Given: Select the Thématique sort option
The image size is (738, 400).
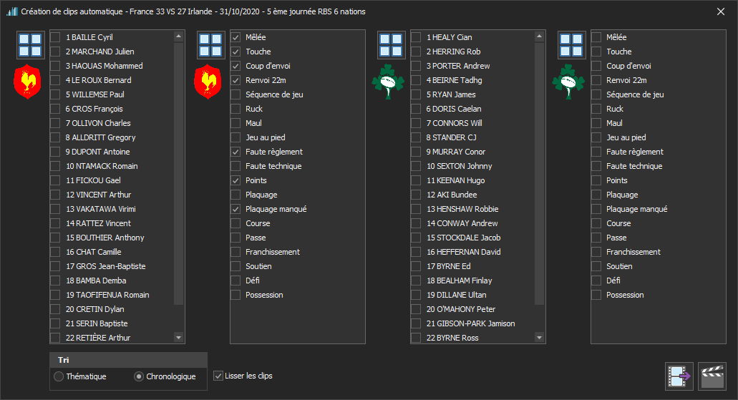Looking at the screenshot, I should [59, 376].
